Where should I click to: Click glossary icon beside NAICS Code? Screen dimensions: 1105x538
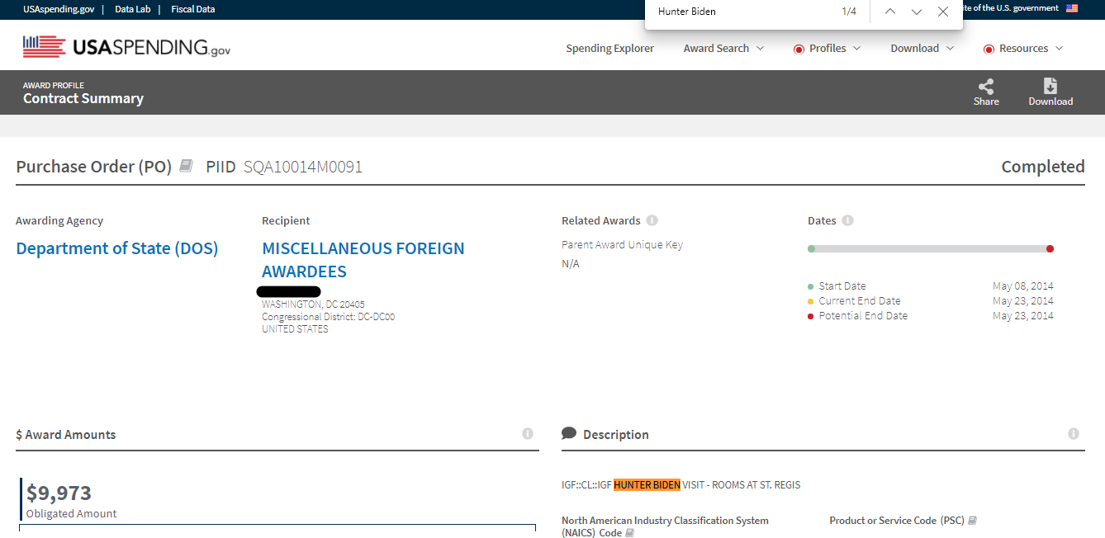tap(630, 533)
